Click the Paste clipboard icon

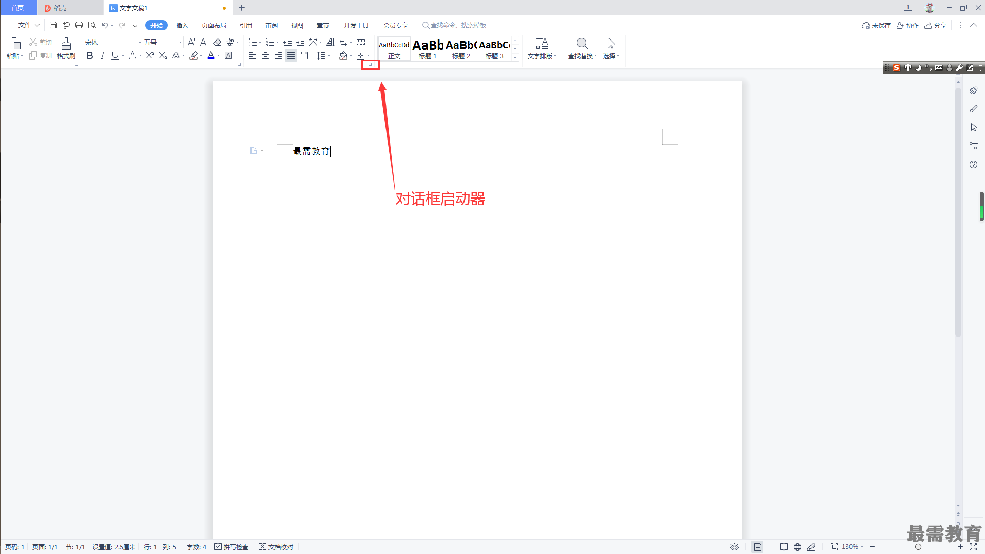pos(15,43)
